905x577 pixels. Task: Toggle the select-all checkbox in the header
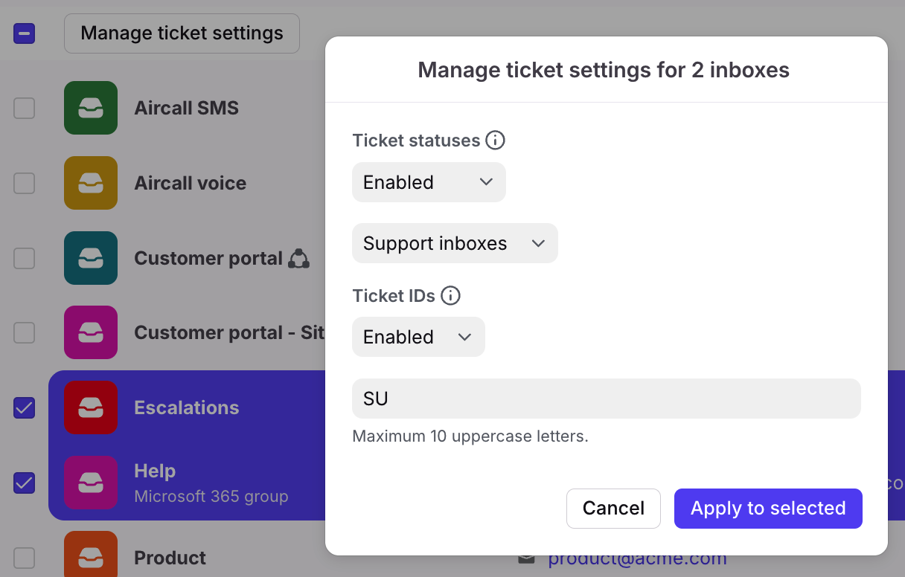[25, 33]
